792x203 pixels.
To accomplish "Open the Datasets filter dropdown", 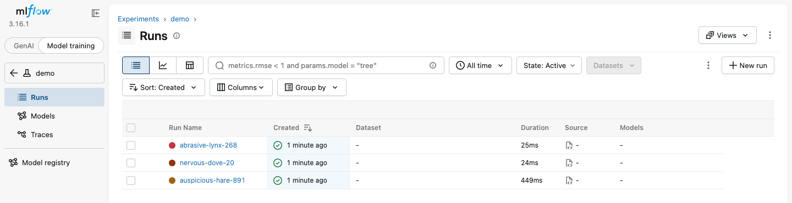I will point(614,65).
